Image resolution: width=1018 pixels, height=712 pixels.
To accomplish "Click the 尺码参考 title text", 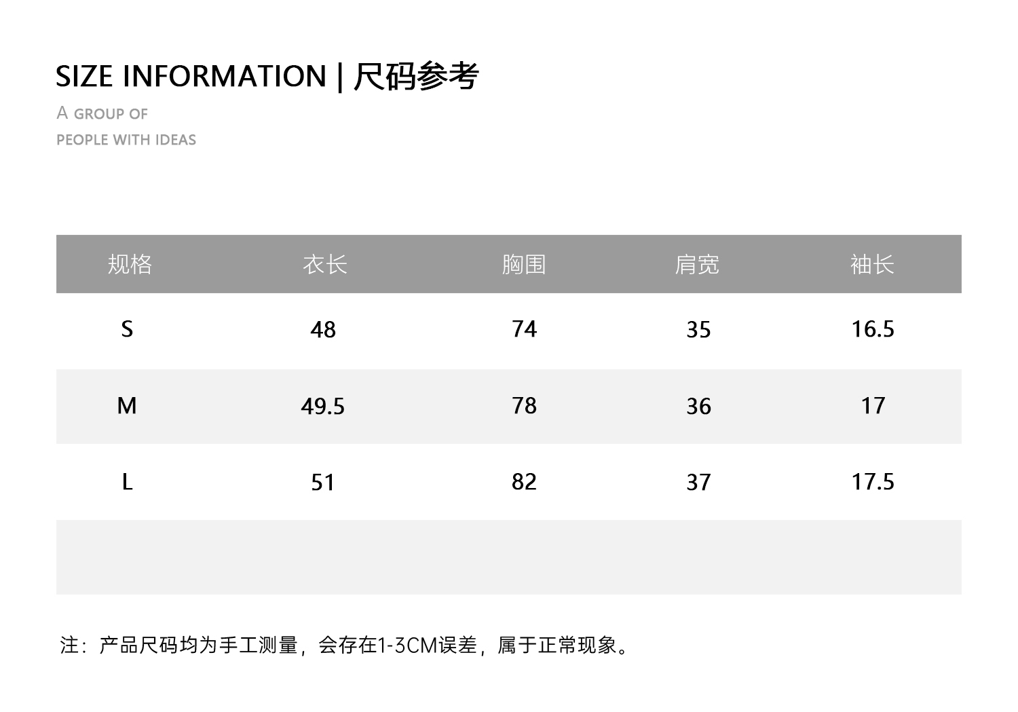I will (416, 77).
